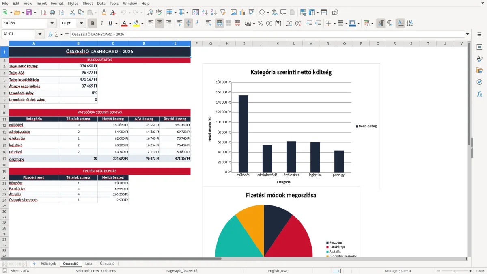Open the Font Color dropdown arrow

click(130, 24)
